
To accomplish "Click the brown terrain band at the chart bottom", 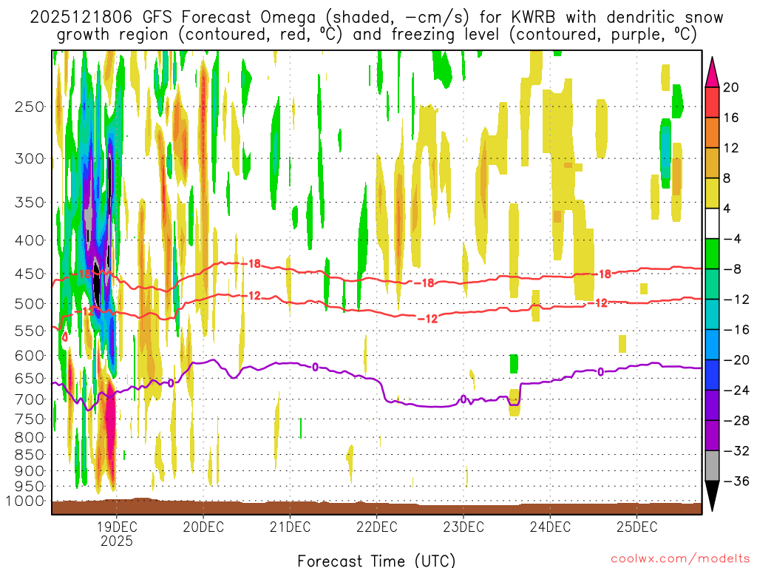I will 376,508.
